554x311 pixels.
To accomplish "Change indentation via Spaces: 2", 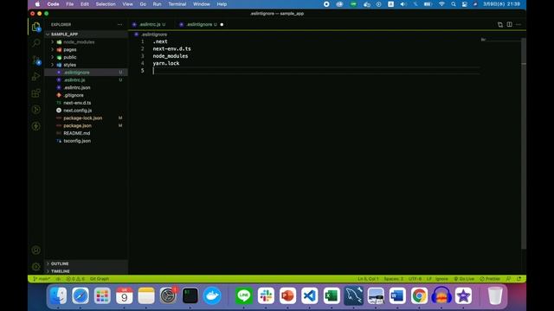I will (393, 279).
